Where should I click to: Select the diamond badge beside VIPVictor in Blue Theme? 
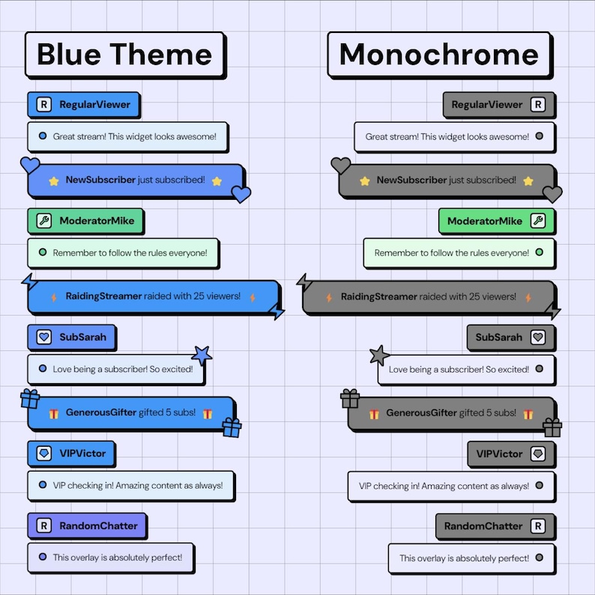[x=44, y=453]
